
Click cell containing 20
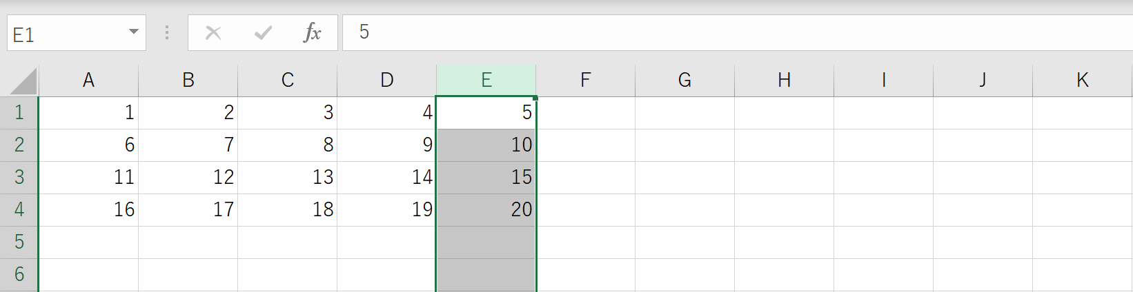(x=486, y=210)
